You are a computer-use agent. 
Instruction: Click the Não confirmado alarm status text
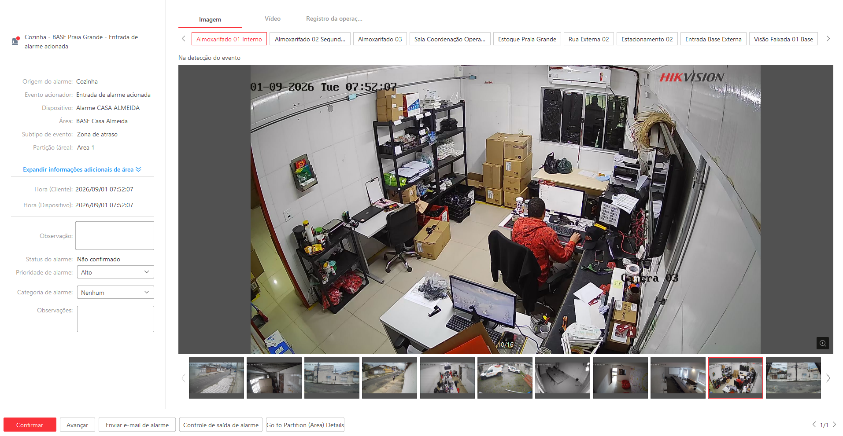pyautogui.click(x=99, y=259)
